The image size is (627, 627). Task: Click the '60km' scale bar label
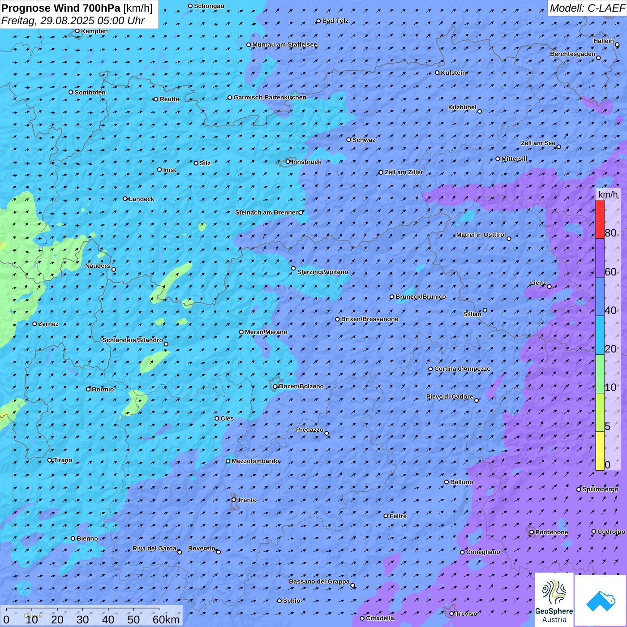(166, 619)
